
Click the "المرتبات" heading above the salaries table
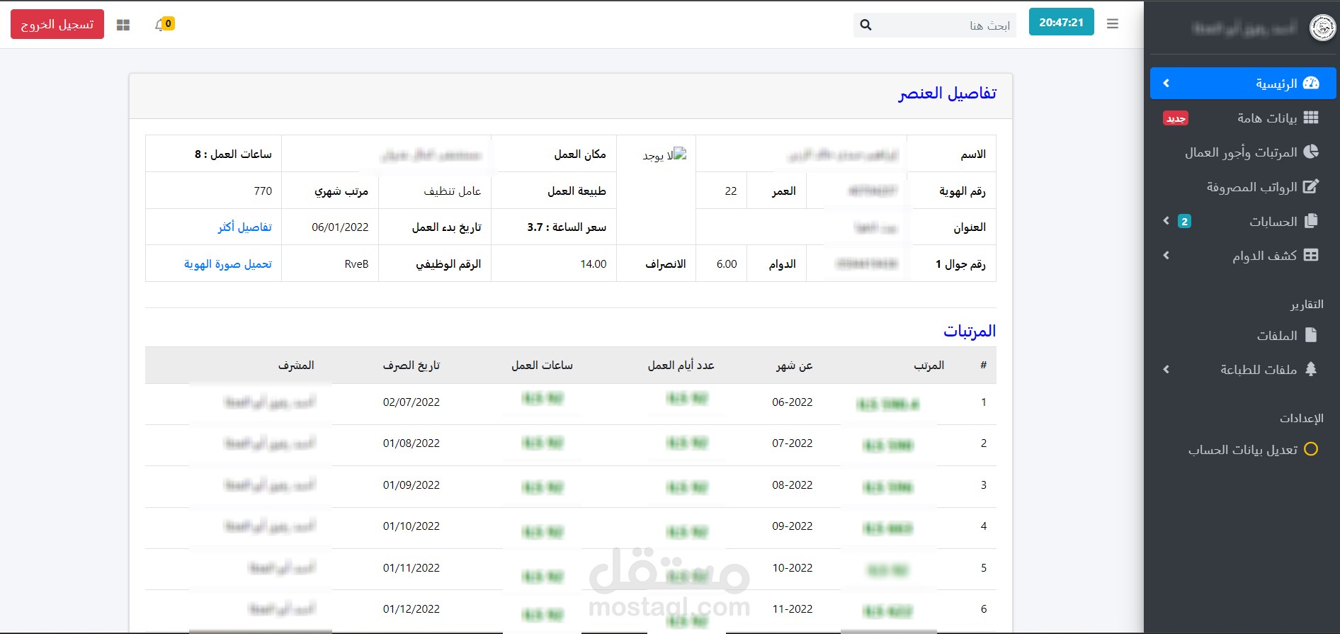pyautogui.click(x=970, y=331)
